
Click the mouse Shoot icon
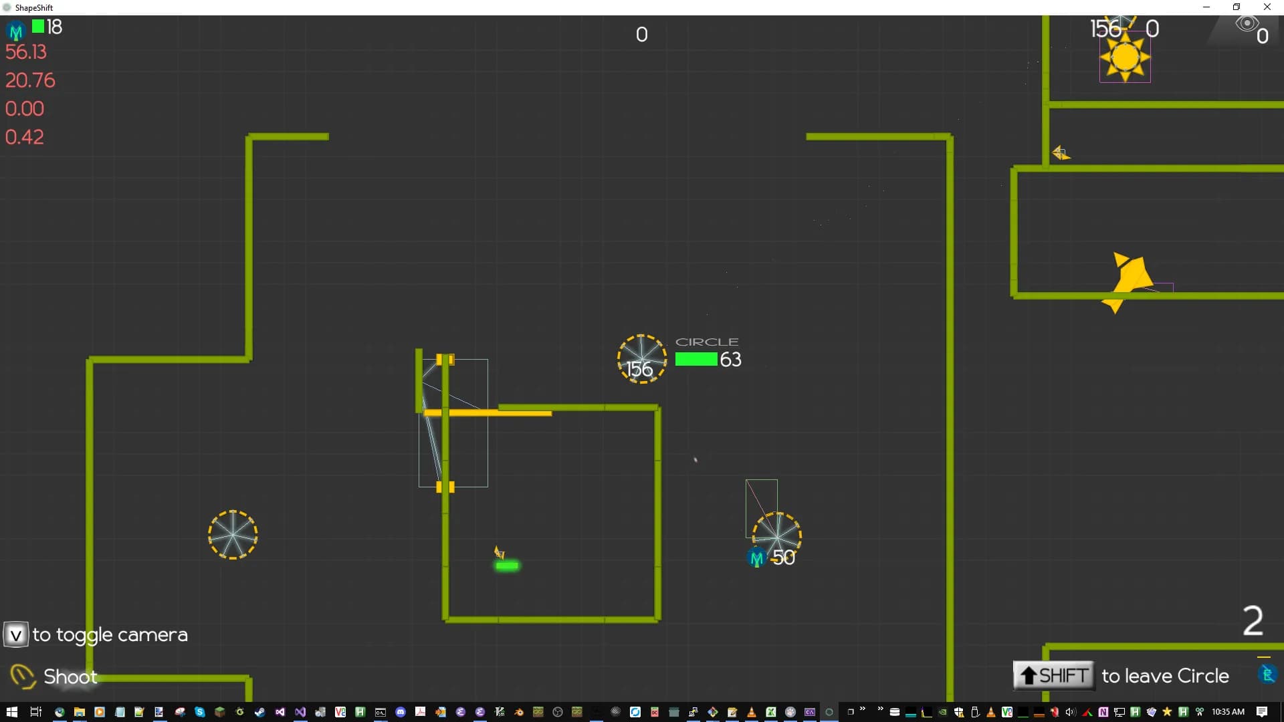23,676
